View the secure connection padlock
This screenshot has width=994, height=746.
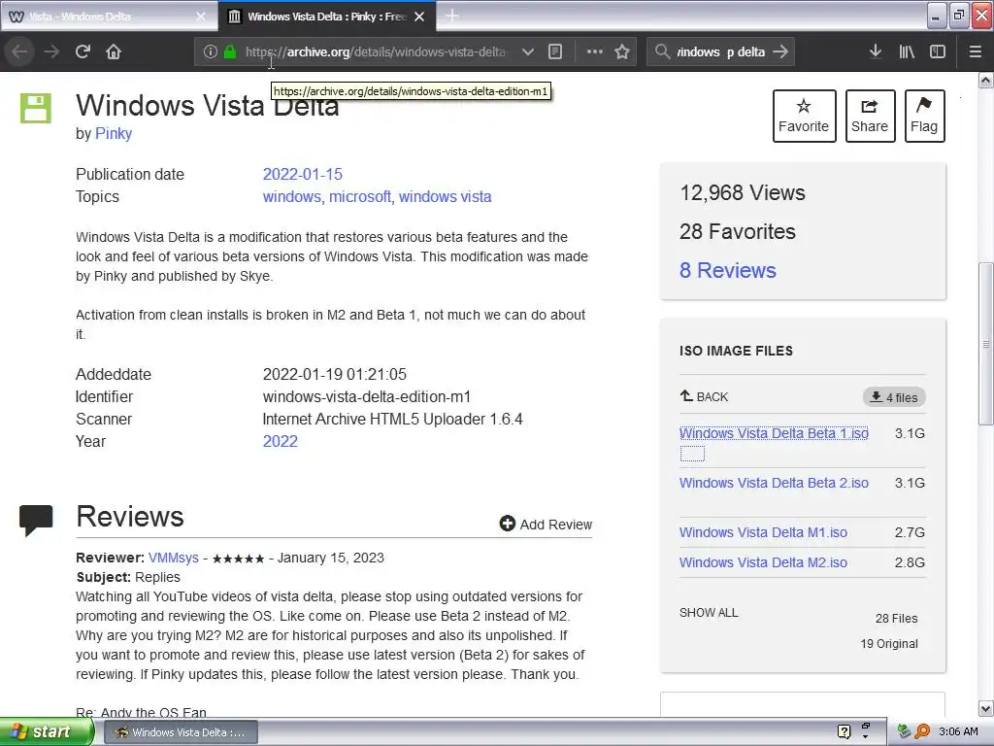230,52
